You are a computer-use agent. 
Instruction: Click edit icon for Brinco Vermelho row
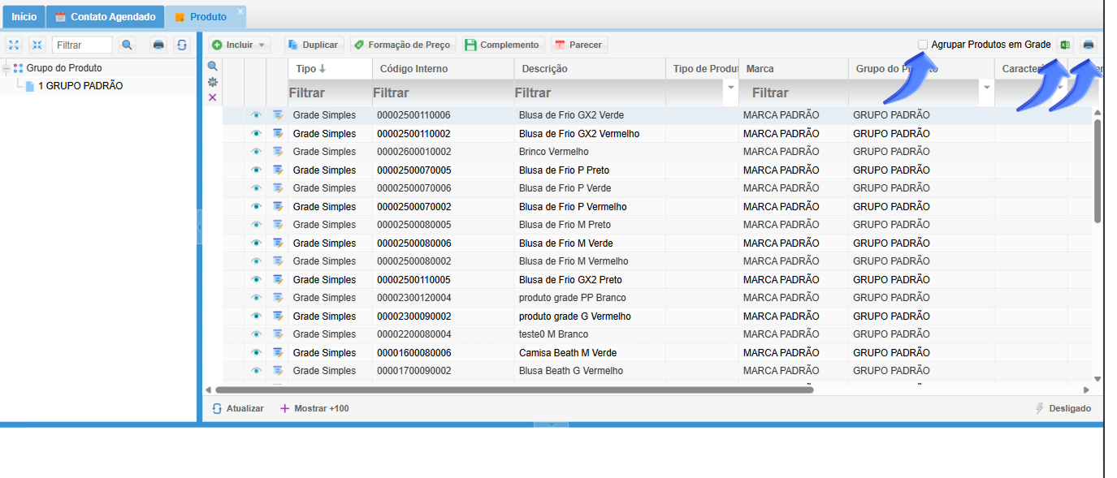click(x=278, y=152)
